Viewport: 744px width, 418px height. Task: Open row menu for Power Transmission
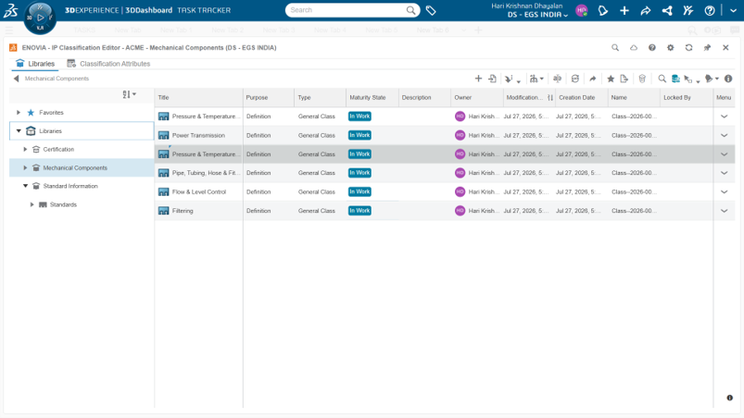click(724, 135)
